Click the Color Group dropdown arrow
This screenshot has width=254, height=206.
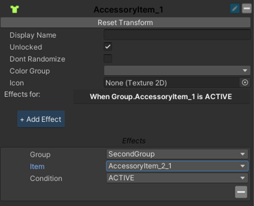245,70
